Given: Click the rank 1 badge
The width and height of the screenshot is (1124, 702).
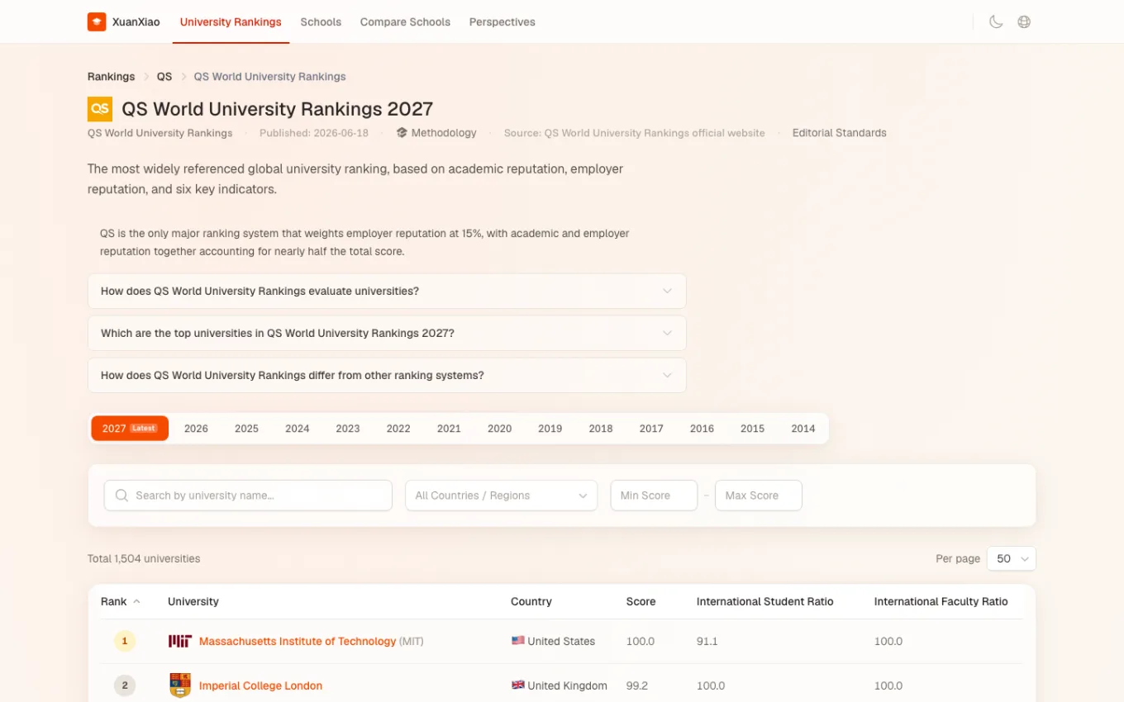Looking at the screenshot, I should click(125, 641).
